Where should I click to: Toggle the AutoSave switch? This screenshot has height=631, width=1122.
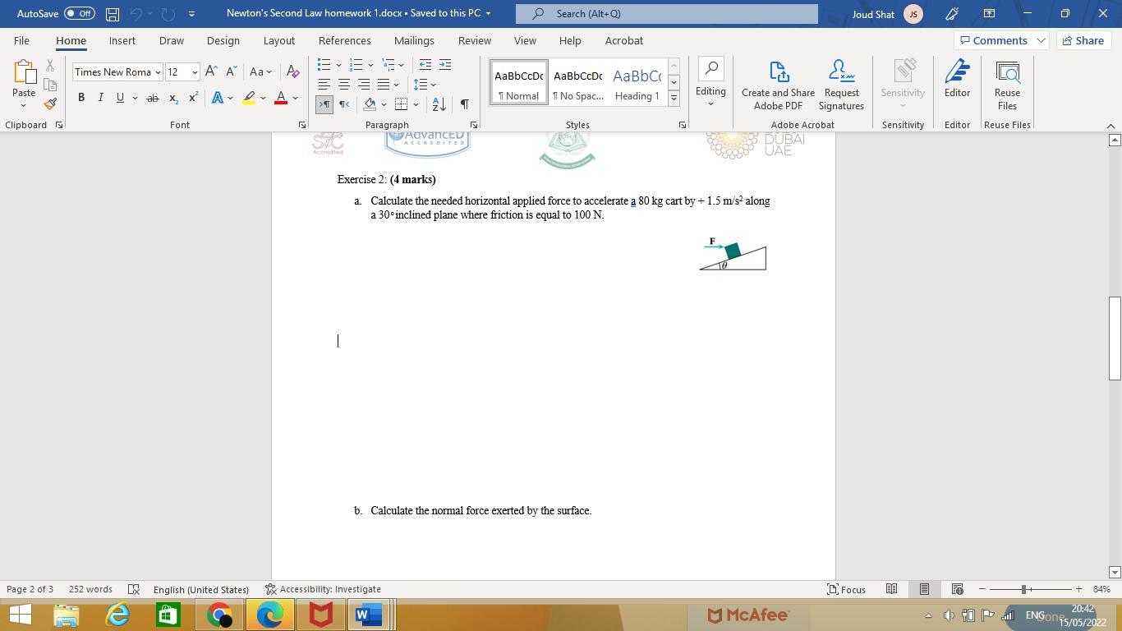pos(80,13)
